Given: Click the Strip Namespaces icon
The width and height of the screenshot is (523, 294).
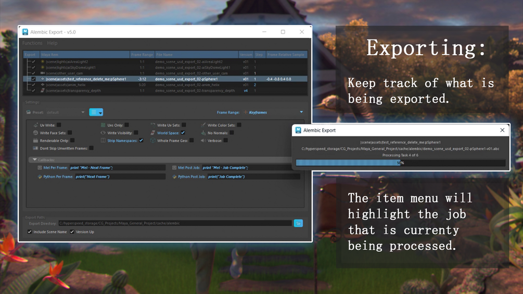Looking at the screenshot, I should [103, 140].
